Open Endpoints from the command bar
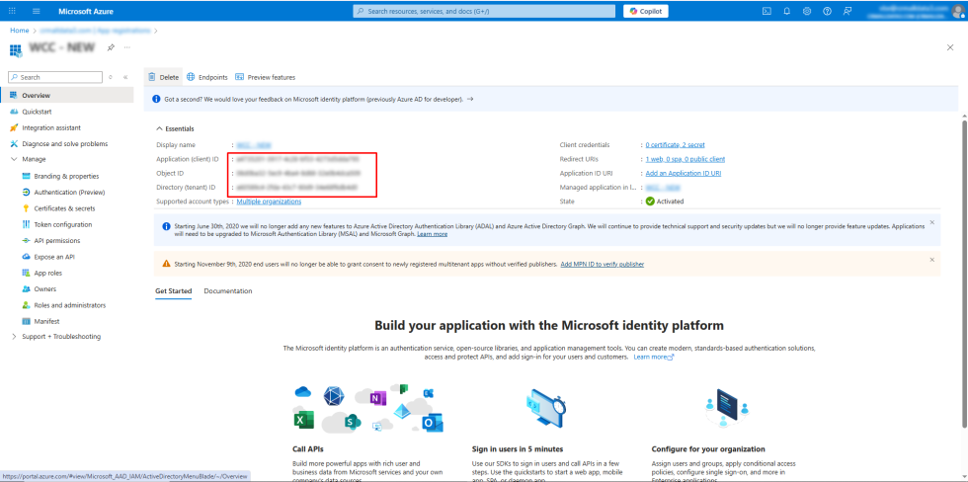The width and height of the screenshot is (968, 482). coord(206,77)
